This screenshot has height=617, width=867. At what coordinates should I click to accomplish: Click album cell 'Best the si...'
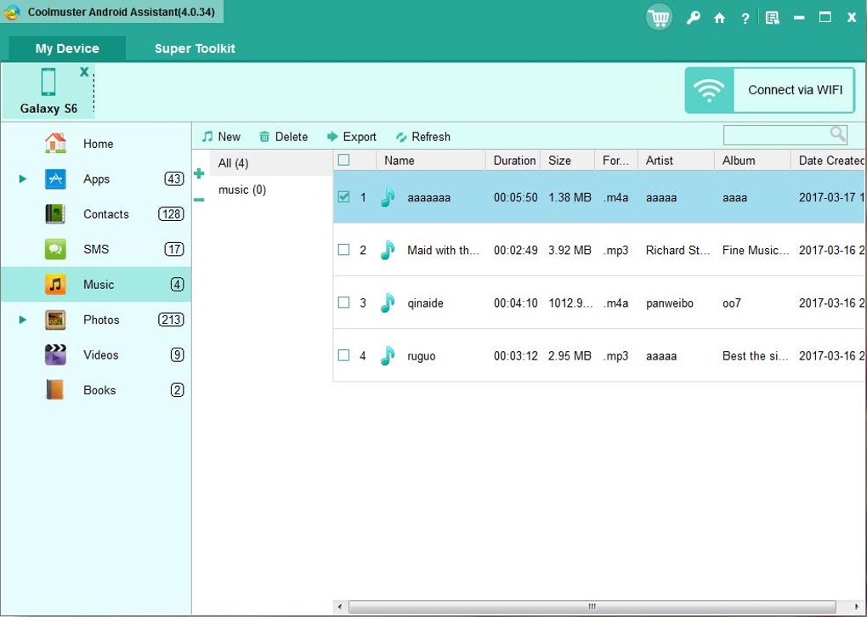click(756, 355)
